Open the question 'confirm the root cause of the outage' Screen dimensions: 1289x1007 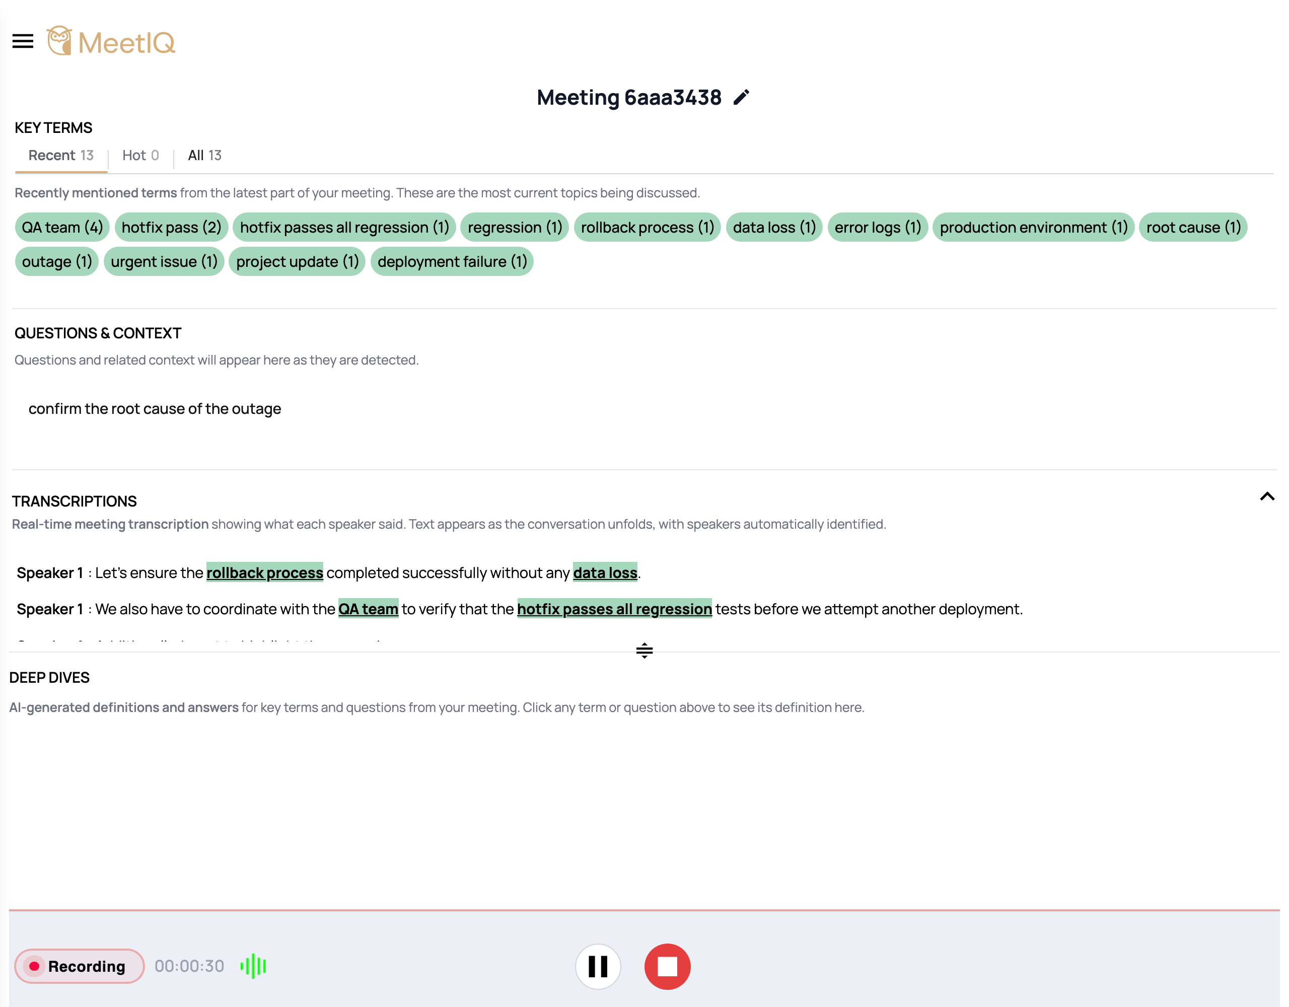click(x=155, y=408)
